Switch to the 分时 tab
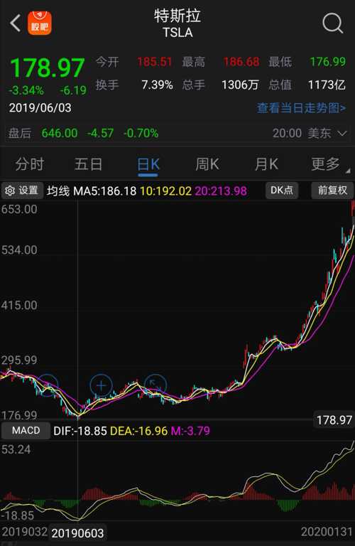The height and width of the screenshot is (546, 355). [x=30, y=164]
